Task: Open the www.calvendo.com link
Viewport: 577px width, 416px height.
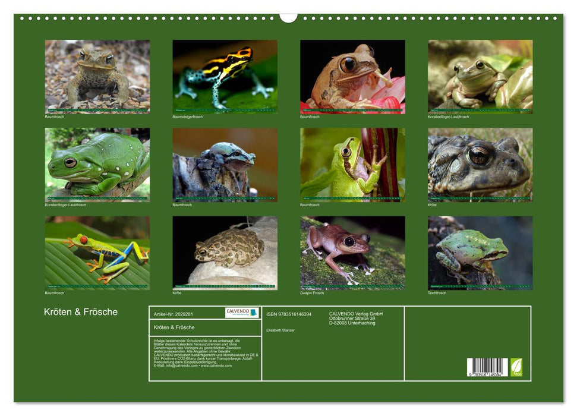Action: pyautogui.click(x=216, y=366)
